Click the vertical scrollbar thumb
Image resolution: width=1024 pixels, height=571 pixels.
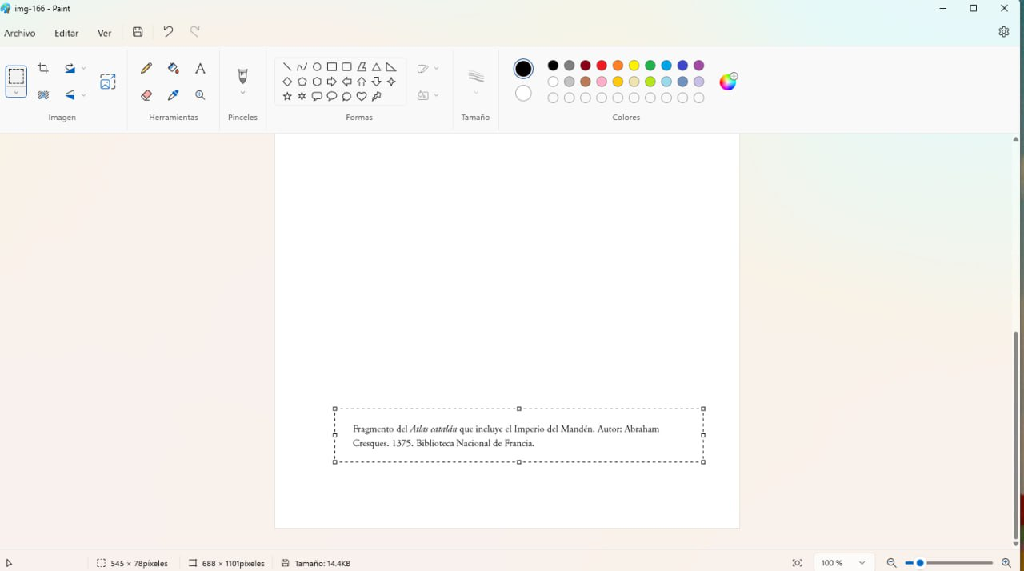pyautogui.click(x=1016, y=436)
